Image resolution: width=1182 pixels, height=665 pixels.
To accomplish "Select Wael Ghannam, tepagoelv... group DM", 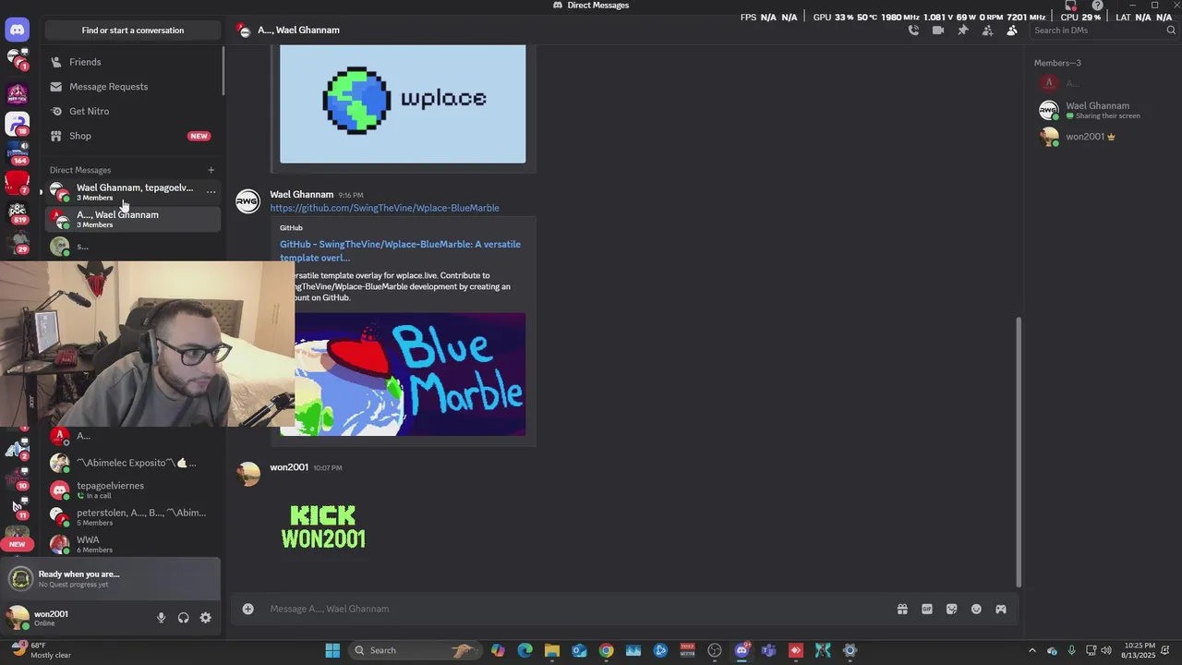I will (132, 192).
